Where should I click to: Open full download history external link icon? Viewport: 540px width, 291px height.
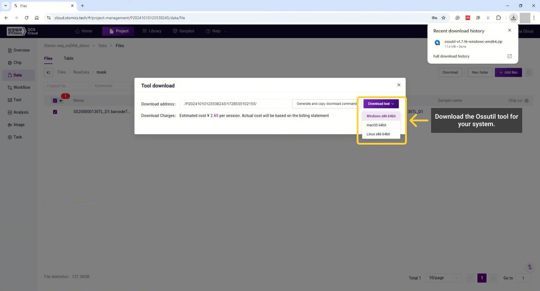point(509,56)
